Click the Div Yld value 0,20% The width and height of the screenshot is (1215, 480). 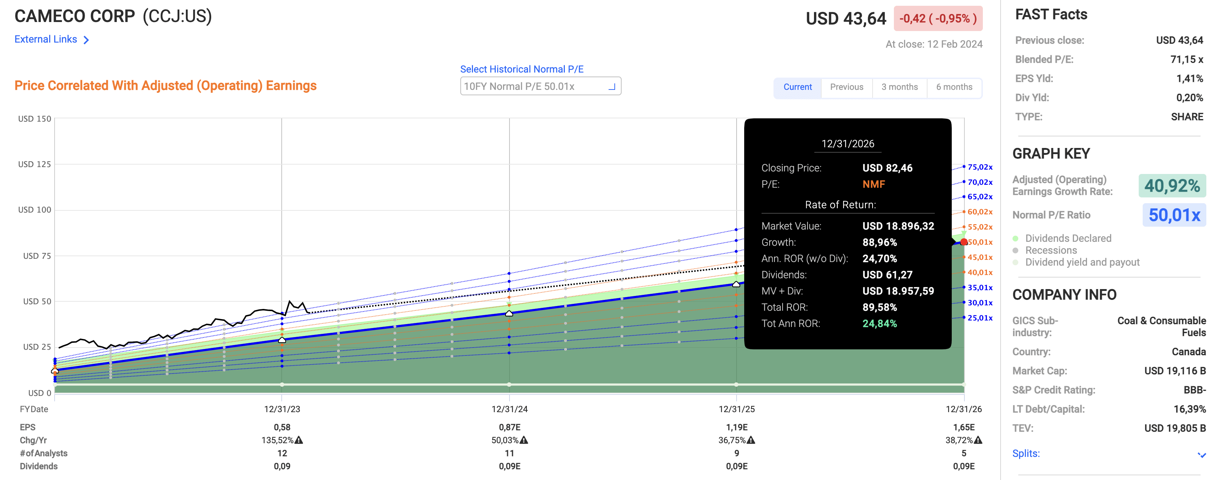tap(1190, 98)
